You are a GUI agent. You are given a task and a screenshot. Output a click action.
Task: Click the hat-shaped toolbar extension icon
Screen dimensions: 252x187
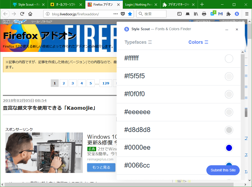(188, 14)
